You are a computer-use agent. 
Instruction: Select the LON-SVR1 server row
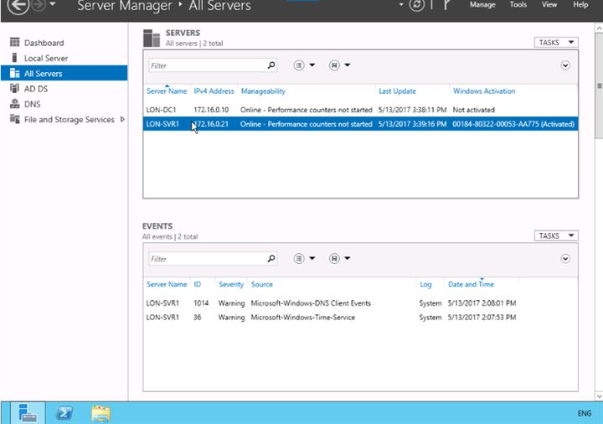(360, 124)
